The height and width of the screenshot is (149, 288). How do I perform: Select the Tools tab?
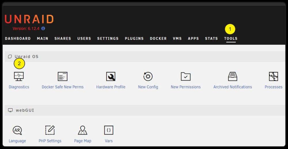click(x=231, y=38)
